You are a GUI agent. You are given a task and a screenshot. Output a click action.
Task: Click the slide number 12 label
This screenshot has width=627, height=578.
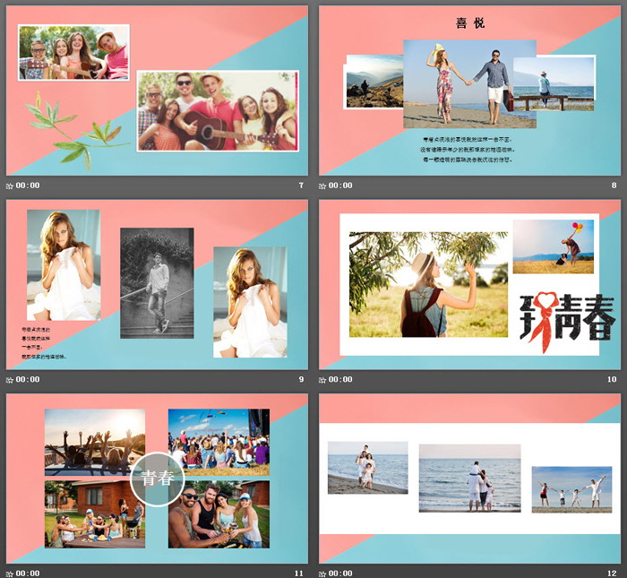(612, 573)
